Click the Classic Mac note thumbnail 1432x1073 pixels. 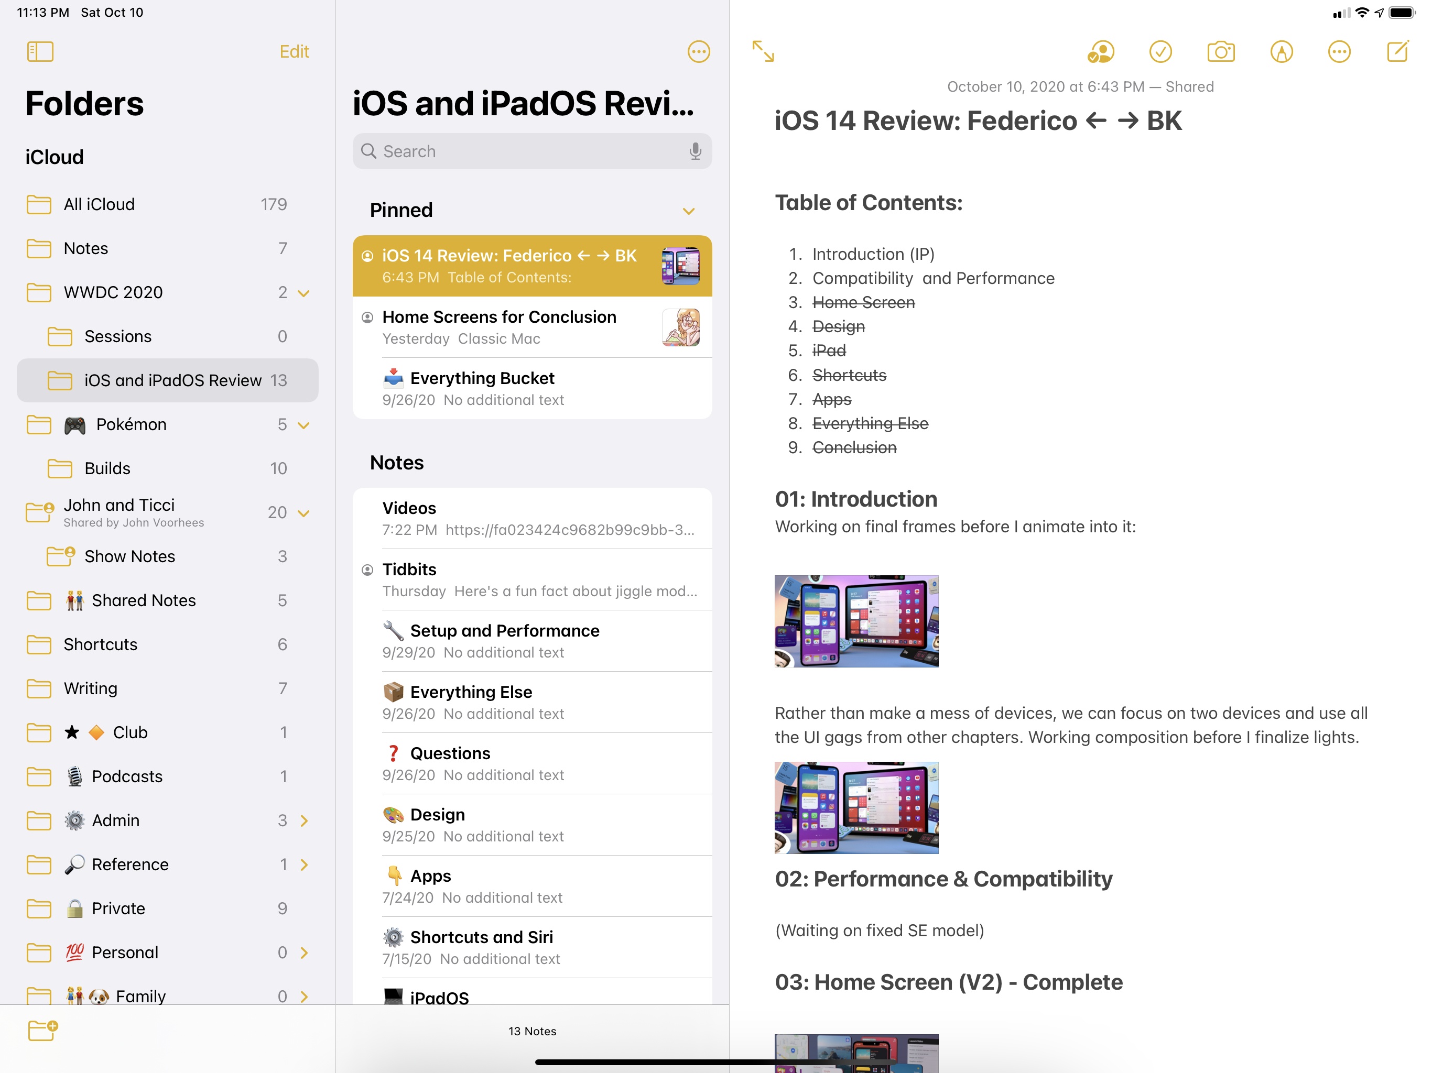[x=680, y=327]
